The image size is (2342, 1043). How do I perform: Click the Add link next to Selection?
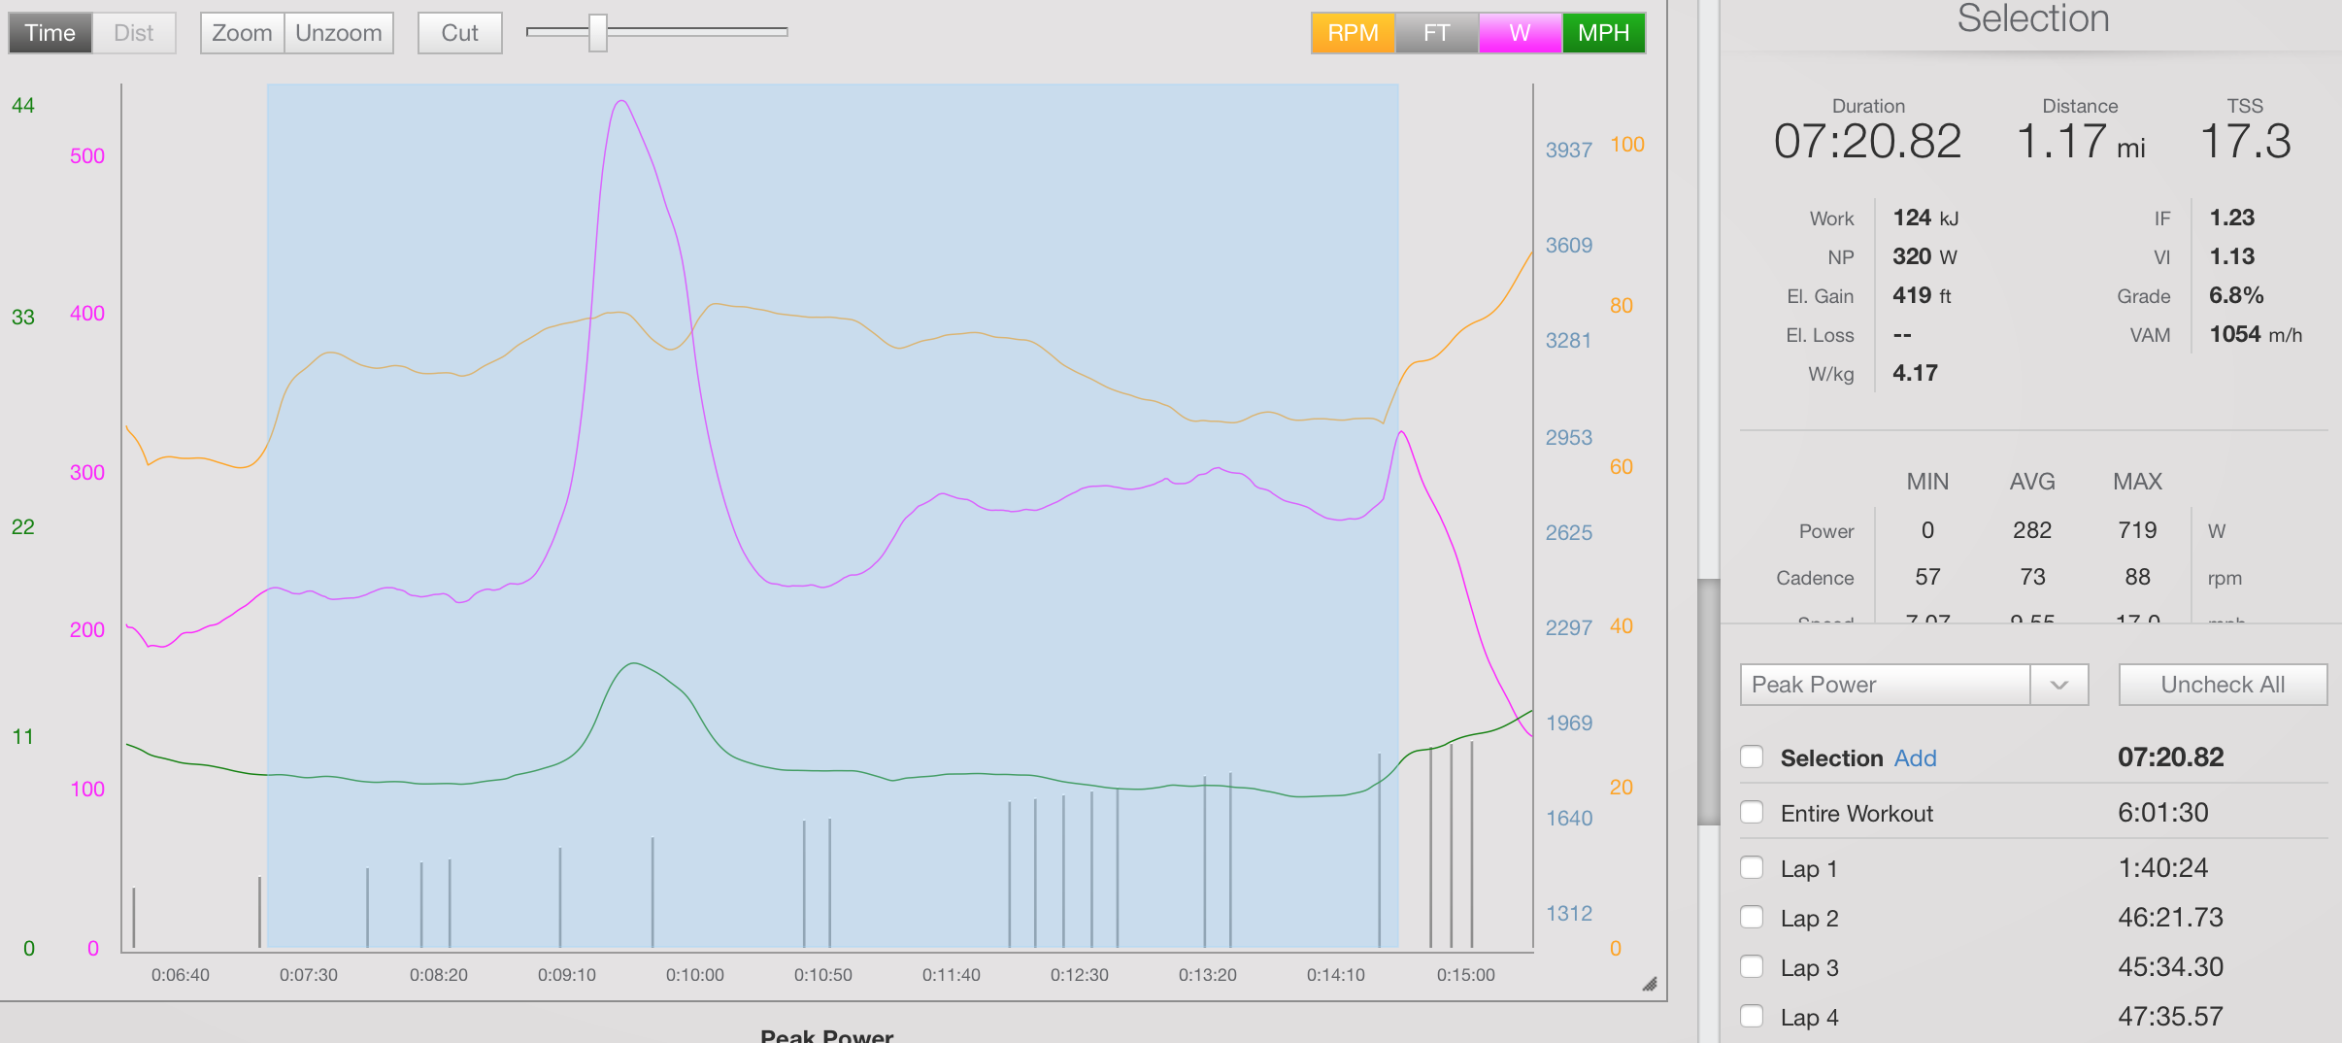1915,758
